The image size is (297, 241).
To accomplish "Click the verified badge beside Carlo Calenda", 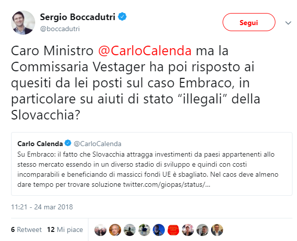I will click(68, 143).
